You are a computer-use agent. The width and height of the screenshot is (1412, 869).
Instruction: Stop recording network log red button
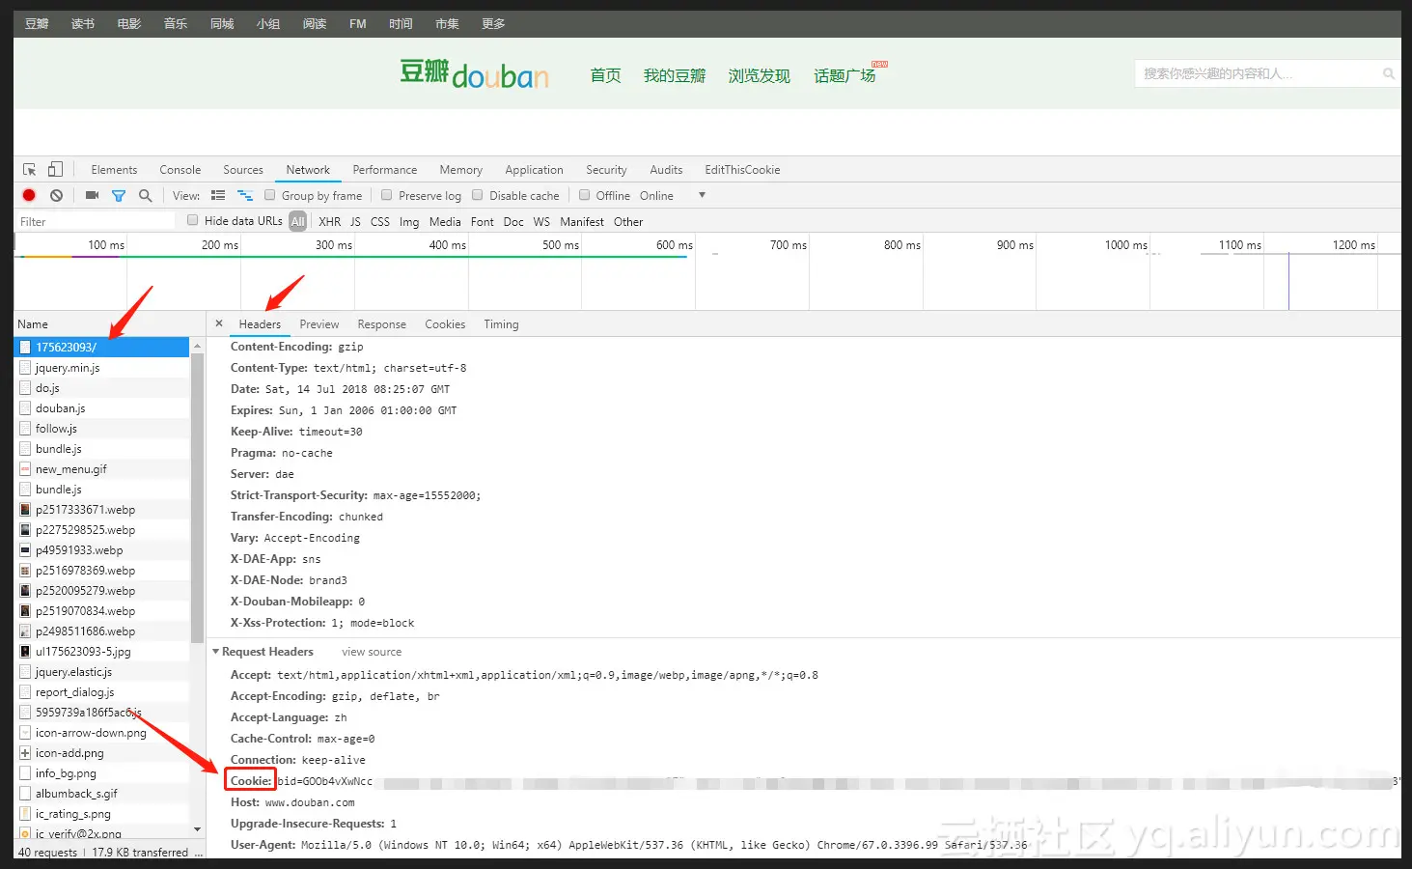pyautogui.click(x=29, y=195)
